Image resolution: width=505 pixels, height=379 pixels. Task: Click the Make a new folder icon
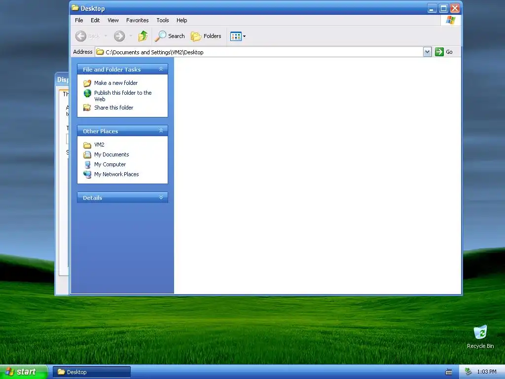pyautogui.click(x=87, y=83)
